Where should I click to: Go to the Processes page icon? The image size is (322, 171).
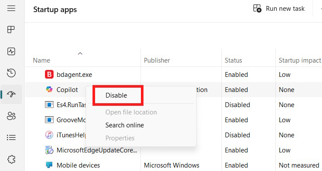click(x=11, y=29)
